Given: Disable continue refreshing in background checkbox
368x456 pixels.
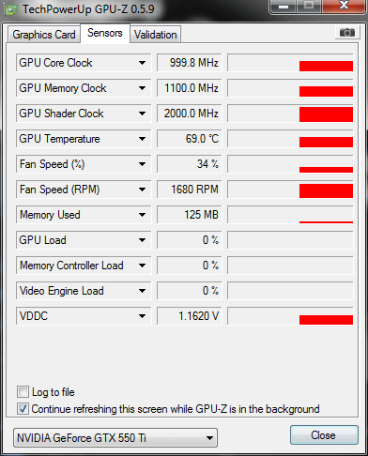Looking at the screenshot, I should (x=23, y=409).
